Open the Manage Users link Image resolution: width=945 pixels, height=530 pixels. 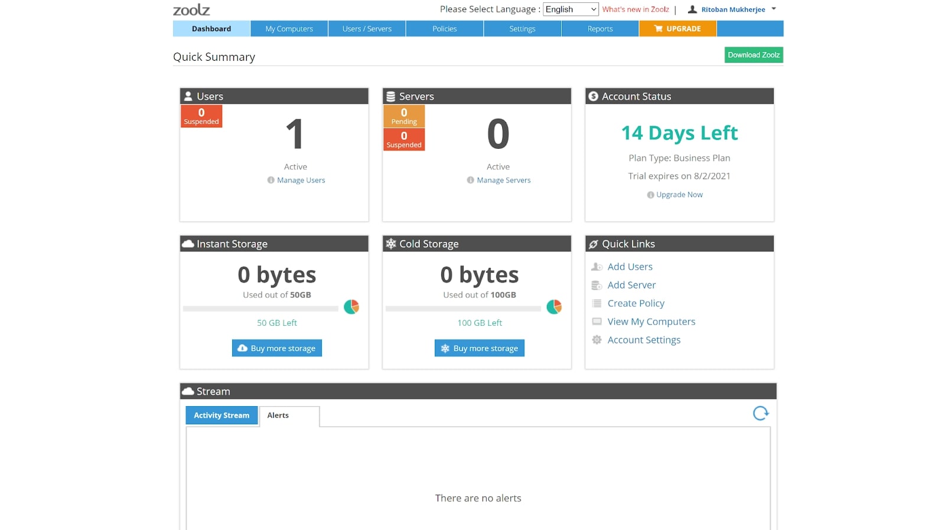click(x=301, y=180)
